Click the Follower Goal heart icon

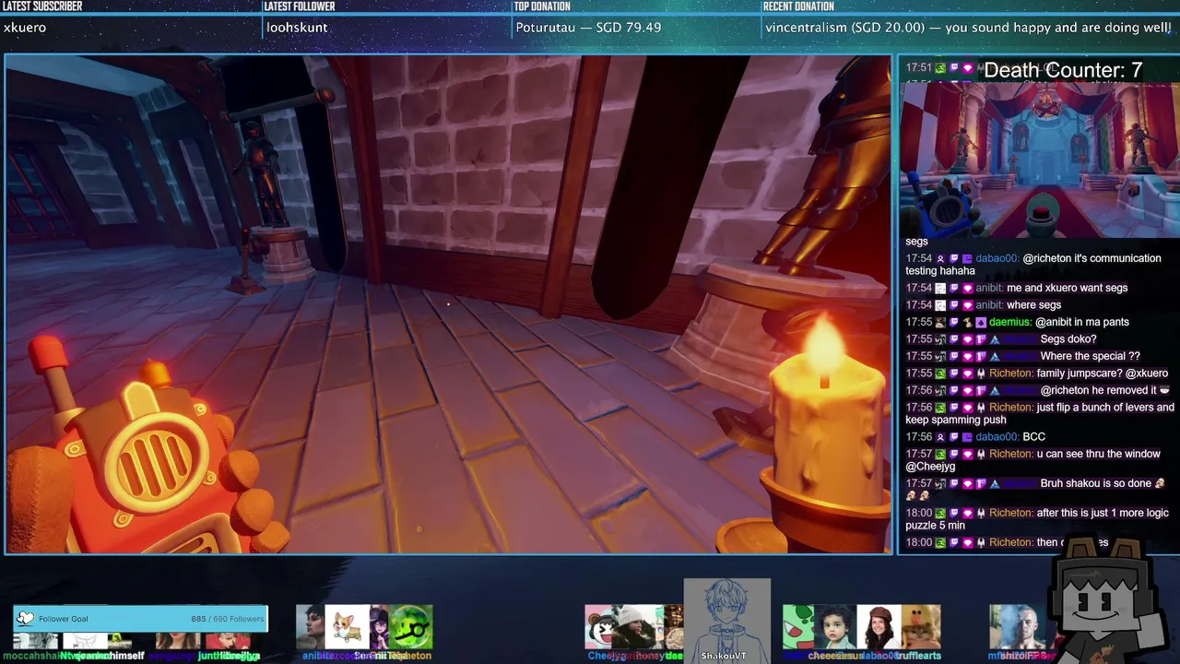point(25,619)
